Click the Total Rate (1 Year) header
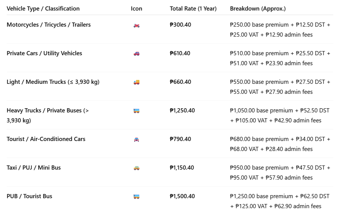 [193, 9]
